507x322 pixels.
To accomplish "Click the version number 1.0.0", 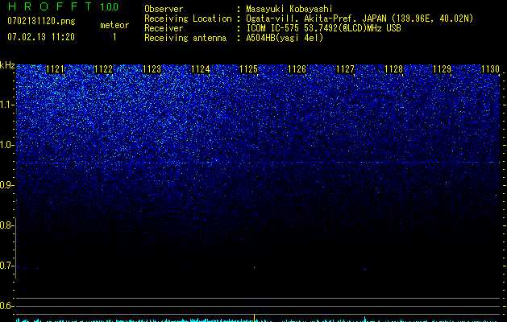I will tap(110, 6).
